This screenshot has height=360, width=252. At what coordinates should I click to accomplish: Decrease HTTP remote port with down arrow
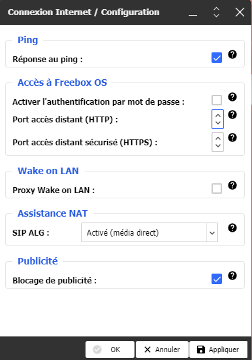[218, 123]
